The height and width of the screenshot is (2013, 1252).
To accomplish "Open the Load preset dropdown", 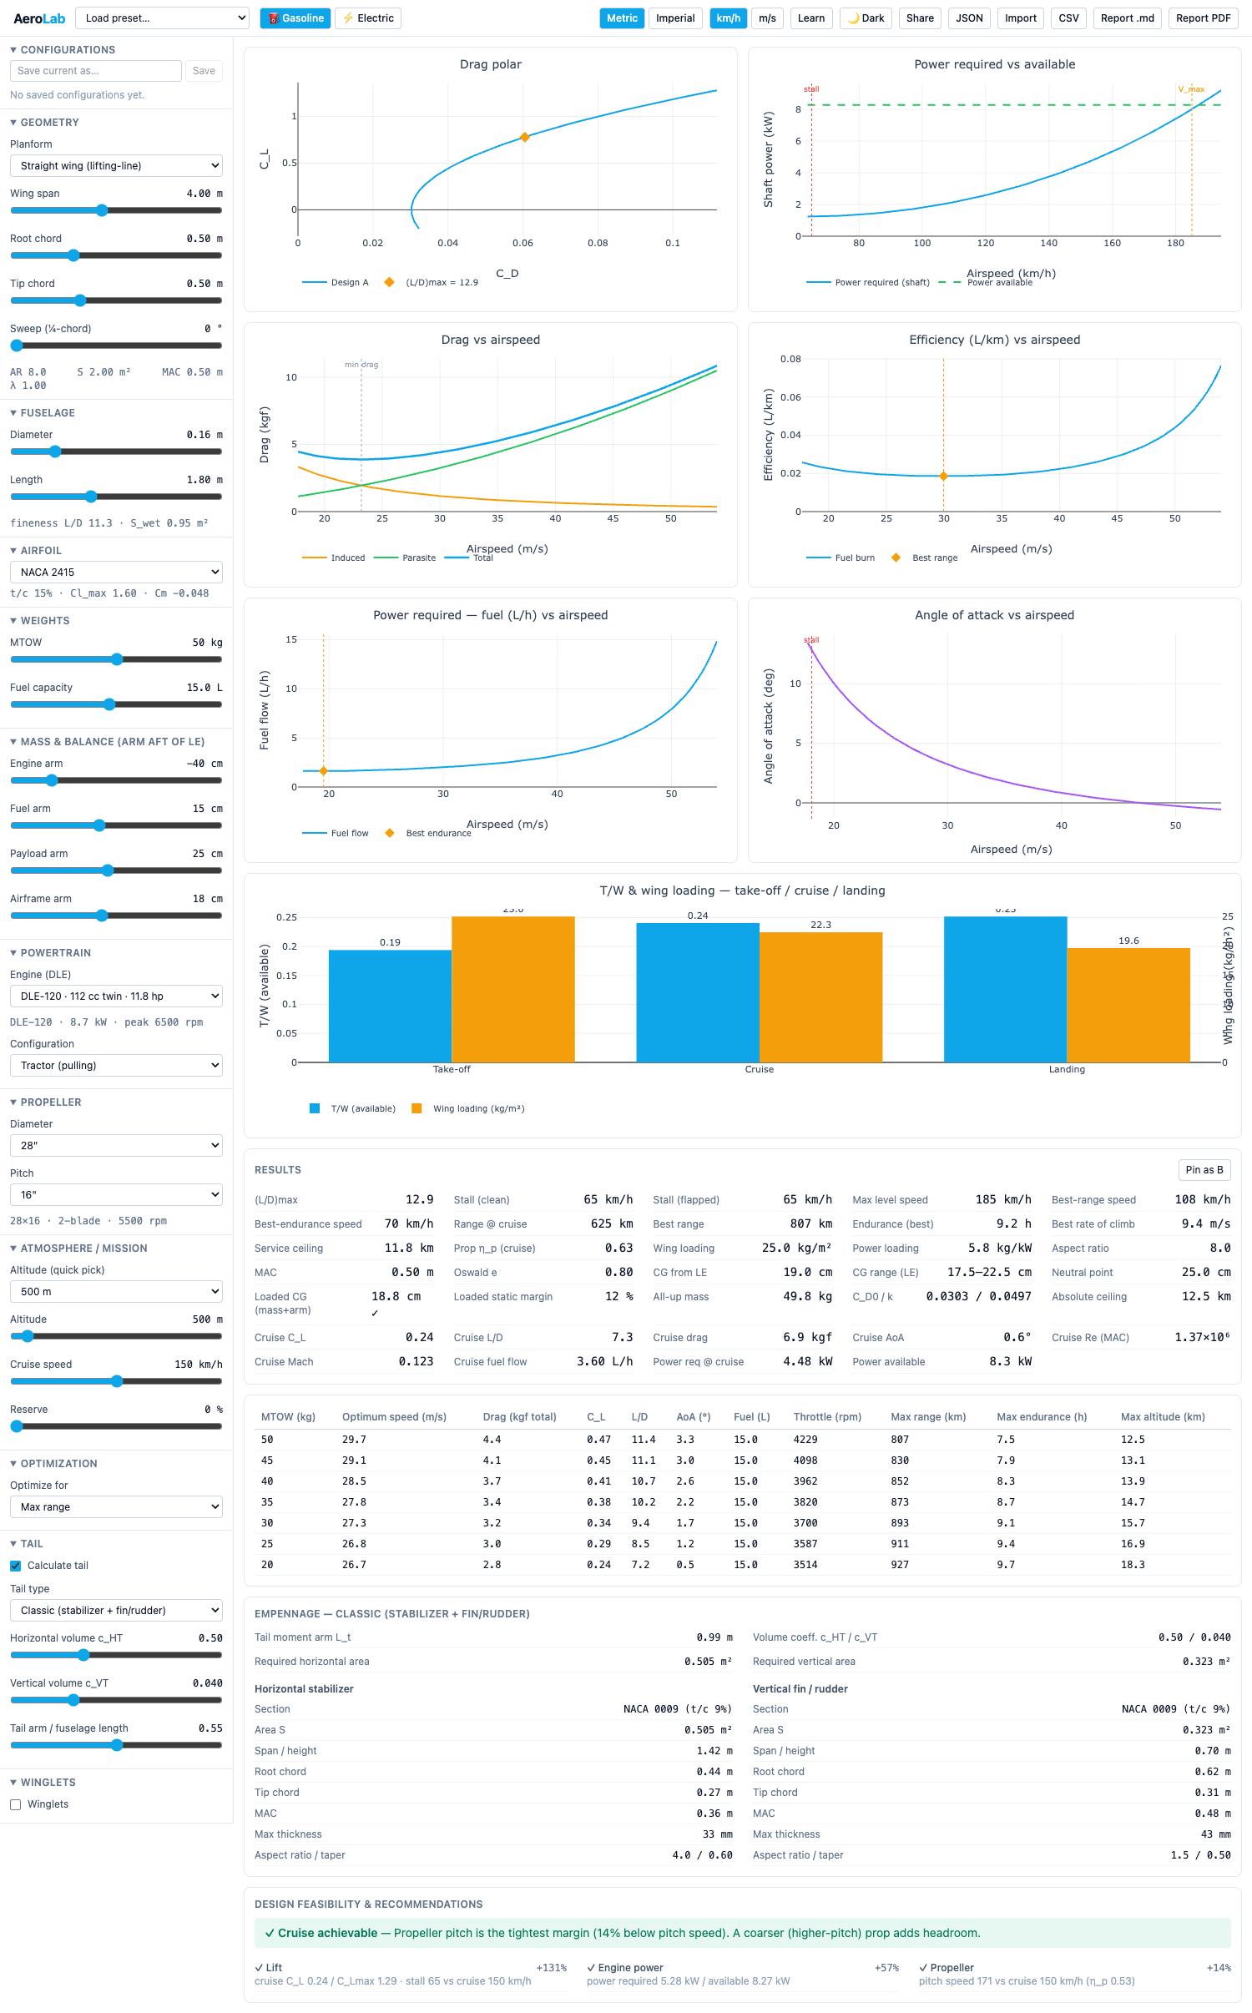I will coord(163,18).
